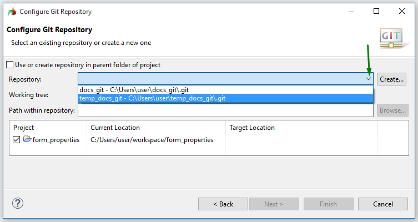
Task: Click the Help question mark icon
Action: pos(18,204)
